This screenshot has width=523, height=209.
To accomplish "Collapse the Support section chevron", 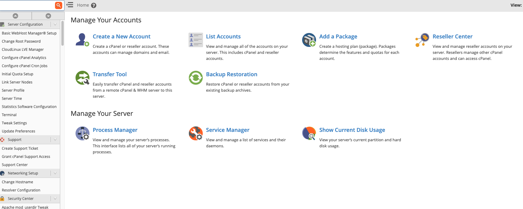I will pos(55,140).
